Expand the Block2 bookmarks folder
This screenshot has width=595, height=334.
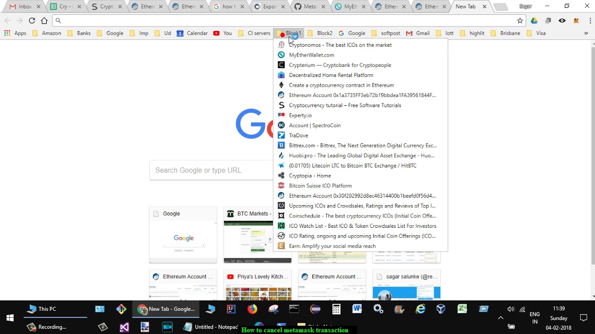click(320, 33)
